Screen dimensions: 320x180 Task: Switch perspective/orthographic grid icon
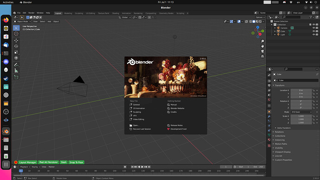[x=262, y=56]
